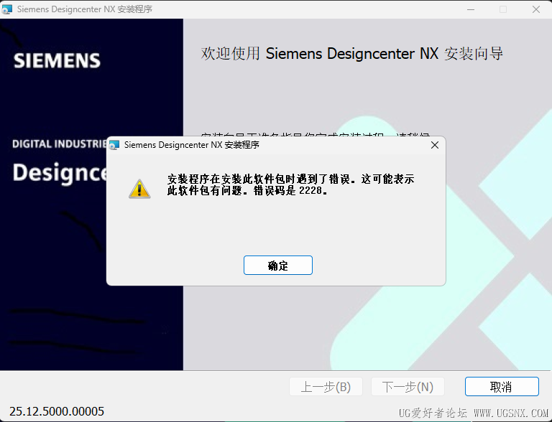Close the error 2228 dialog

pos(435,145)
